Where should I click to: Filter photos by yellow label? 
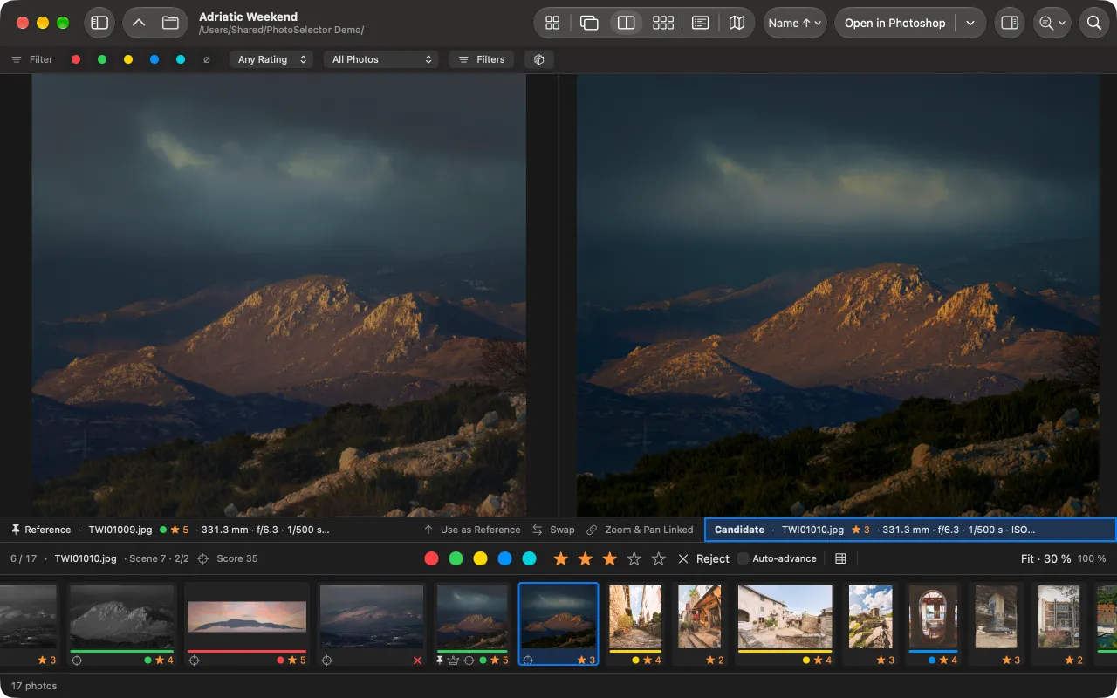(128, 59)
